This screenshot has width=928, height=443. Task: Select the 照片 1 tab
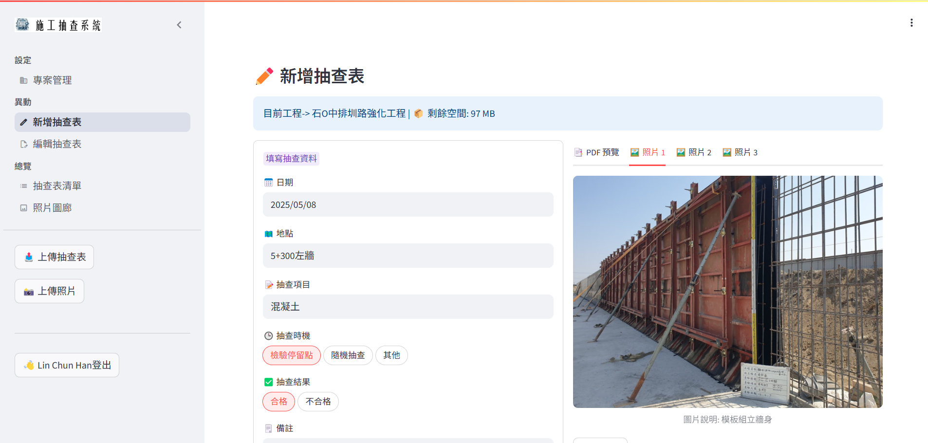click(648, 152)
